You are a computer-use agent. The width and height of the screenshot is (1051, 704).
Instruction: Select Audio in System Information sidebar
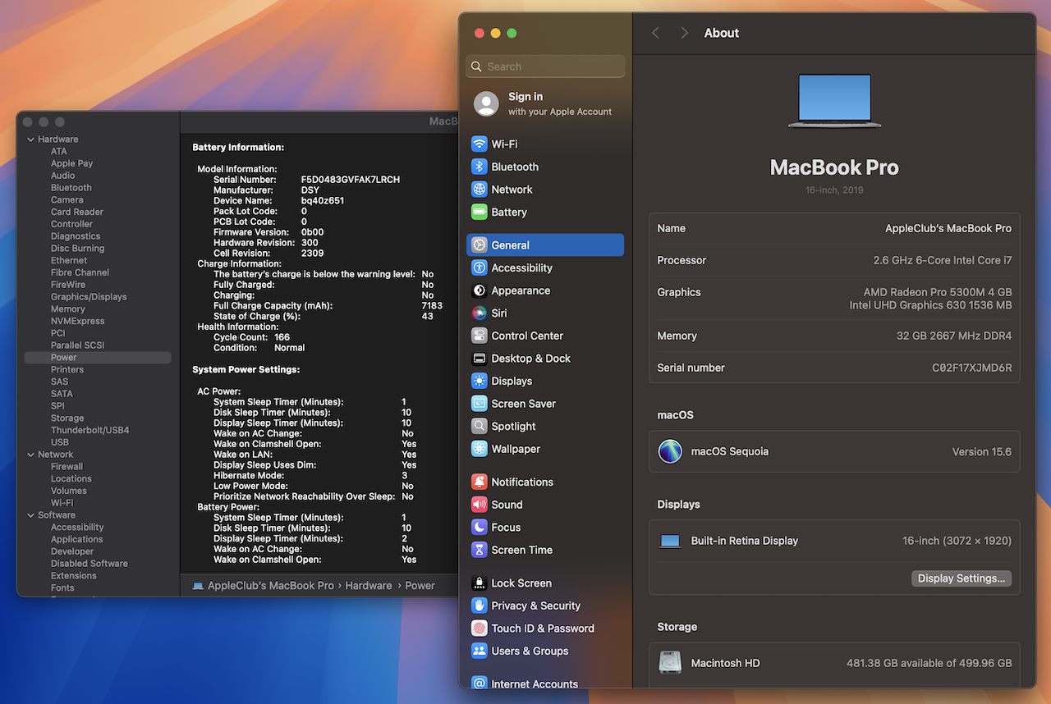click(63, 176)
